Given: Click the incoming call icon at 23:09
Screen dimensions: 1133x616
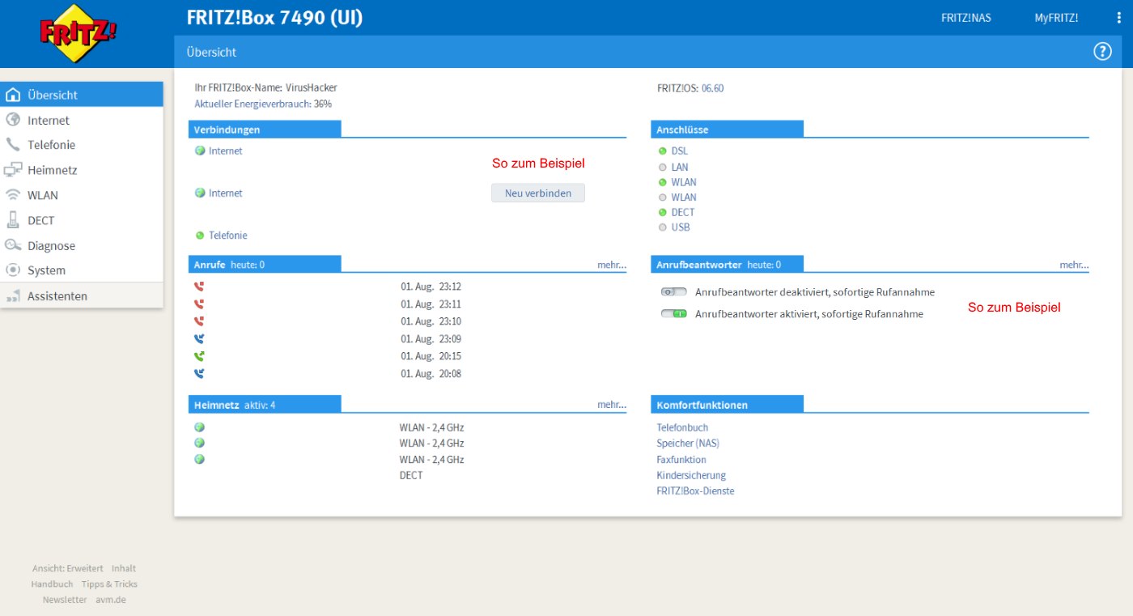Looking at the screenshot, I should tap(199, 339).
